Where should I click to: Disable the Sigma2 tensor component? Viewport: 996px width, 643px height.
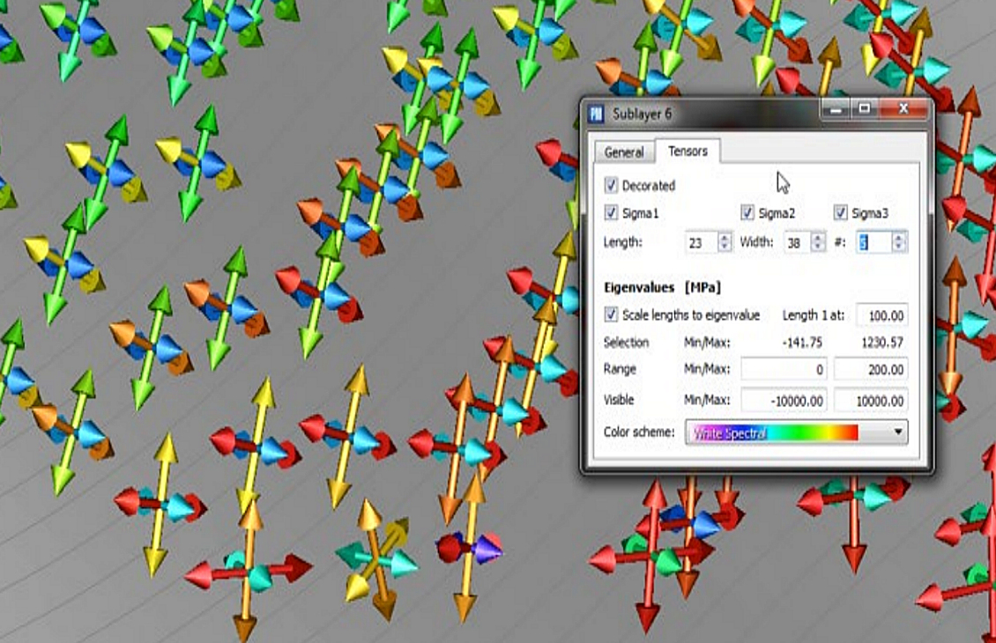coord(747,213)
